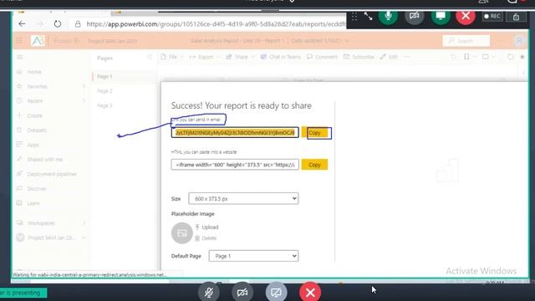Click the bottom screen share button
535x301 pixels.
coord(276,292)
